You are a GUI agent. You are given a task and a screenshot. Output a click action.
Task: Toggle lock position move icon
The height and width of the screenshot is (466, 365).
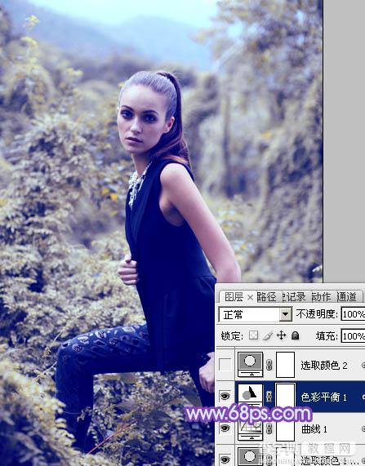click(281, 335)
